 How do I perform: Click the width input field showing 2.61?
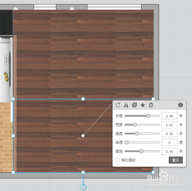[169, 125]
